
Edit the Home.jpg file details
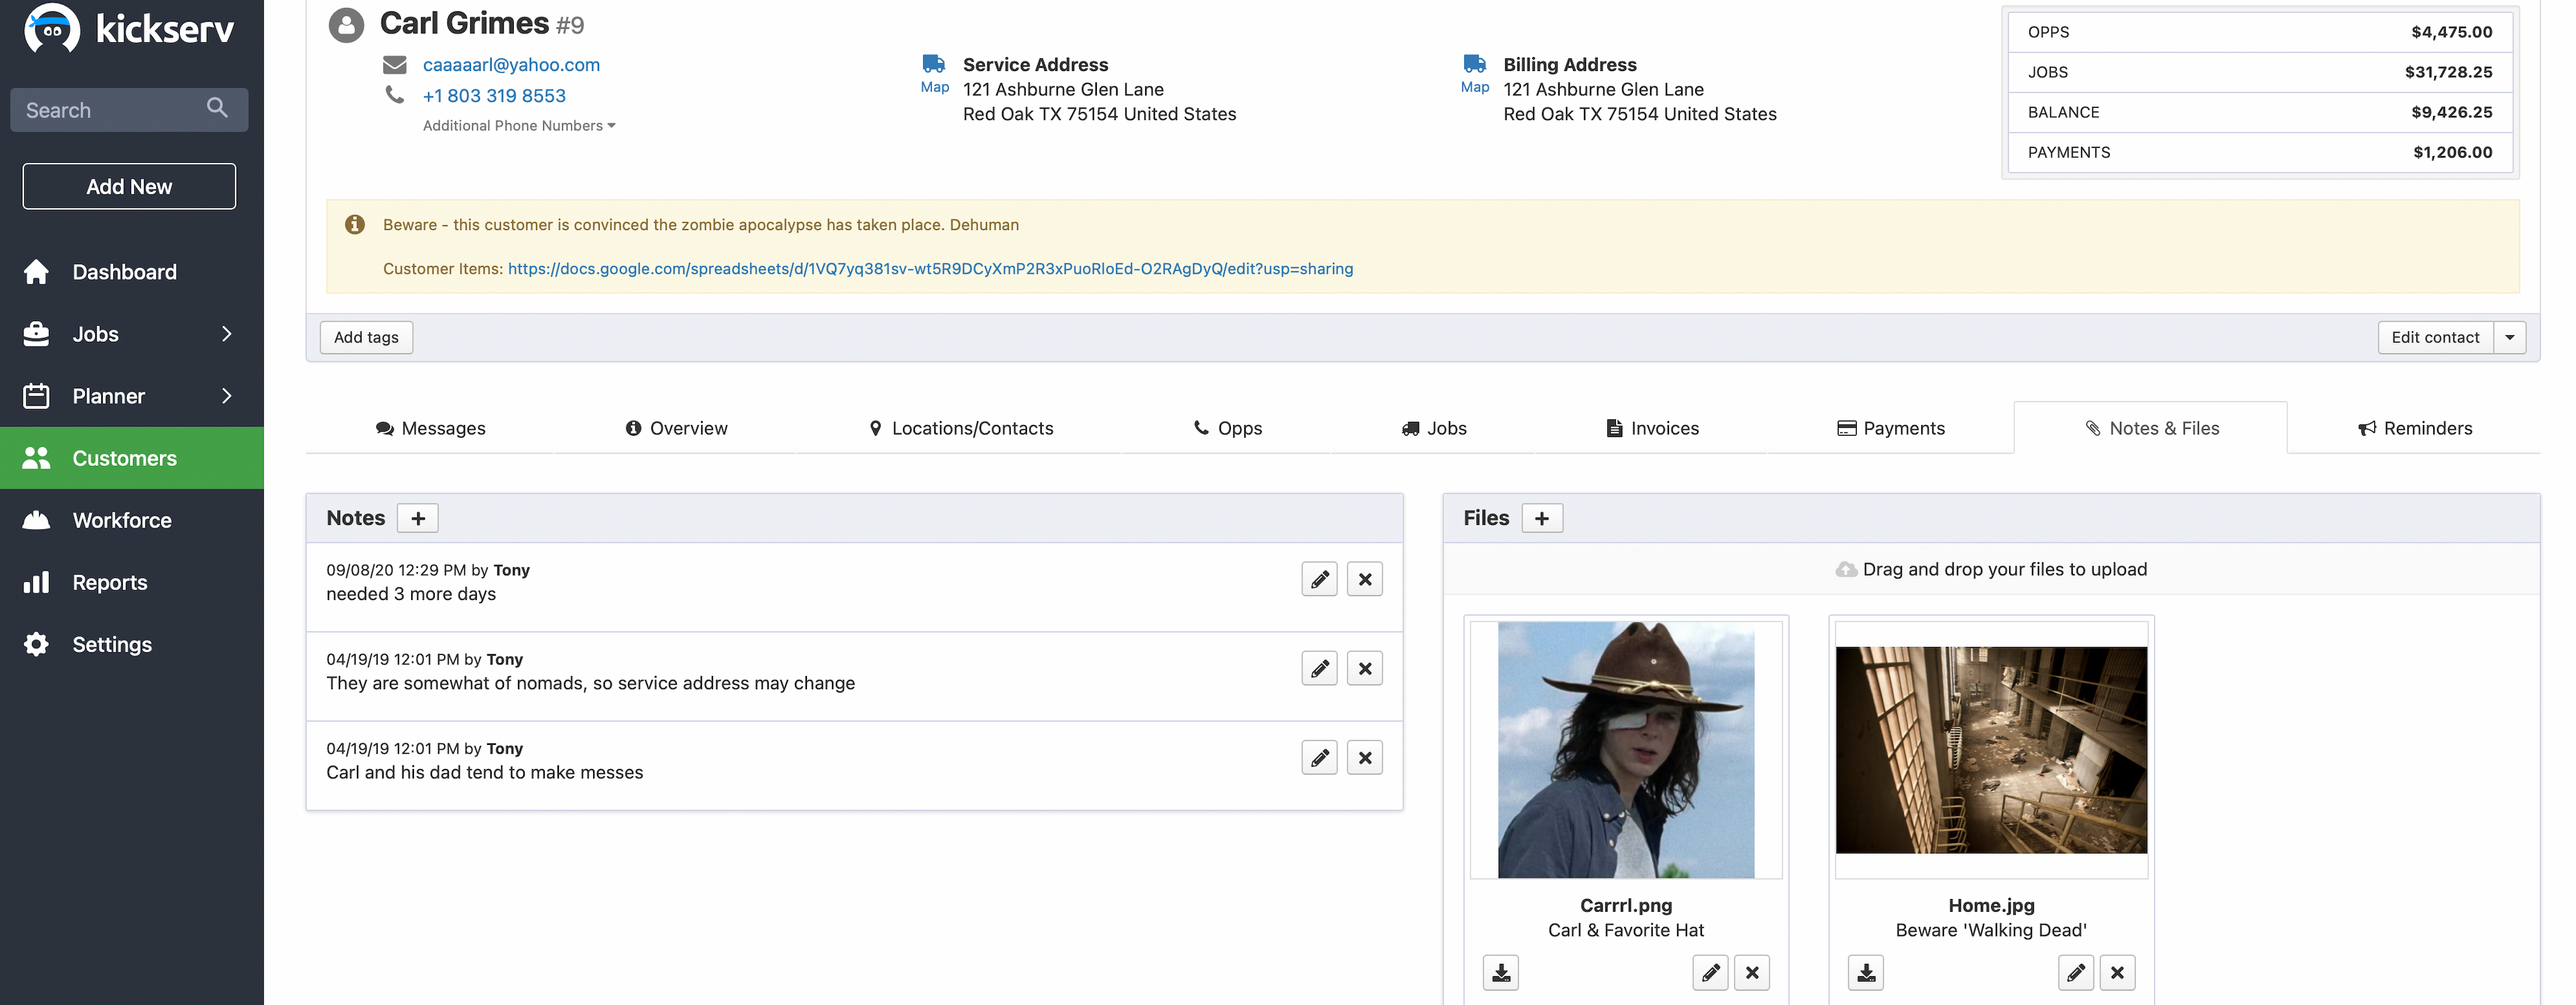point(2075,973)
